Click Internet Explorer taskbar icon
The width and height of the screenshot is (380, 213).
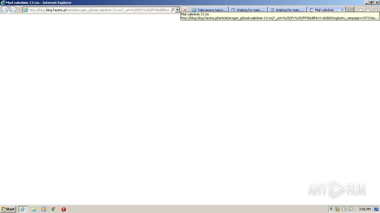click(23, 209)
